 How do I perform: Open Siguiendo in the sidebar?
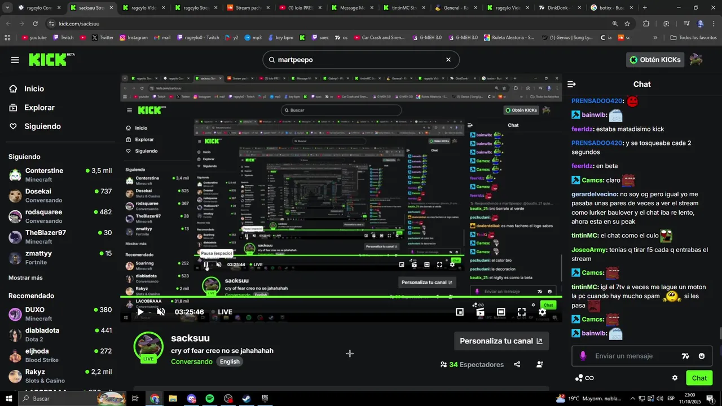tap(34, 126)
